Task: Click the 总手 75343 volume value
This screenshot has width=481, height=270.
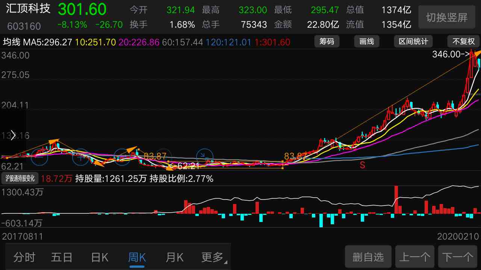Action: [254, 25]
